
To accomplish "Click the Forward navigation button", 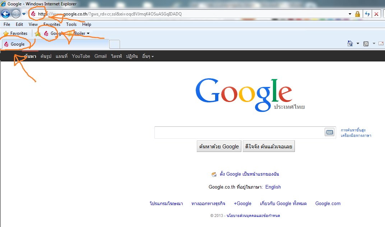I will (16, 14).
